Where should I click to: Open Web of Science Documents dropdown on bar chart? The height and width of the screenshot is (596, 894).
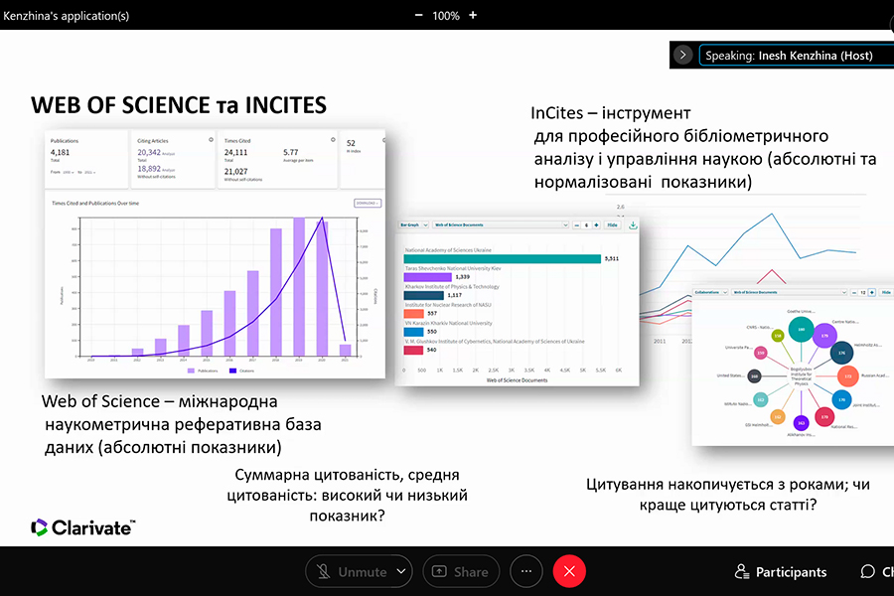[501, 224]
